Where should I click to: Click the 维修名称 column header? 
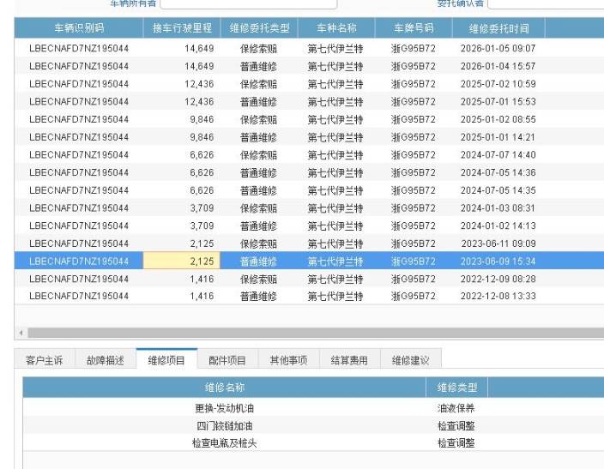coord(225,388)
